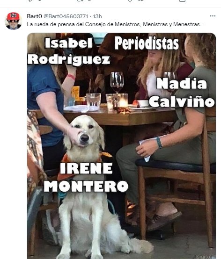The height and width of the screenshot is (259, 221).
Task: Open BartO's profile avatar picture
Action: (x=13, y=21)
